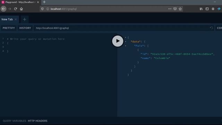Click the blue extension icon in toolbar

(219, 9)
